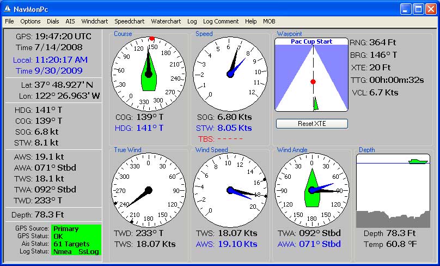Click the red dot in the Waypoint view

click(x=313, y=82)
